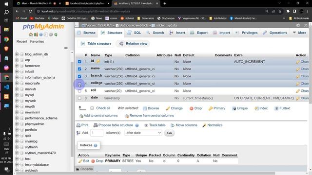
Task: Click the log out icon in sidebar
Action: [36, 35]
